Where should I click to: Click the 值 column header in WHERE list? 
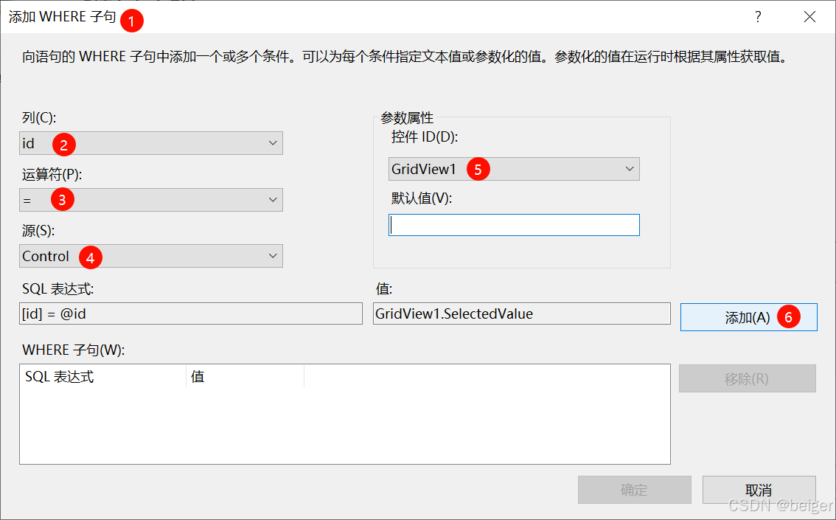pos(245,376)
